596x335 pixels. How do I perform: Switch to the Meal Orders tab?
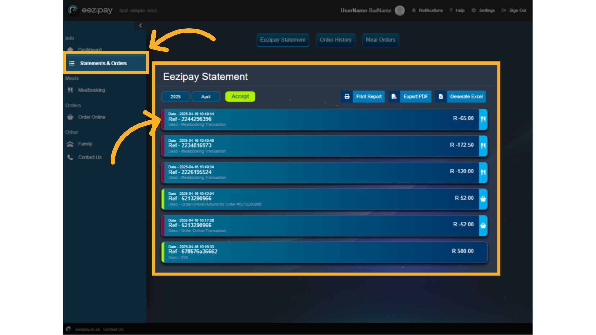381,40
